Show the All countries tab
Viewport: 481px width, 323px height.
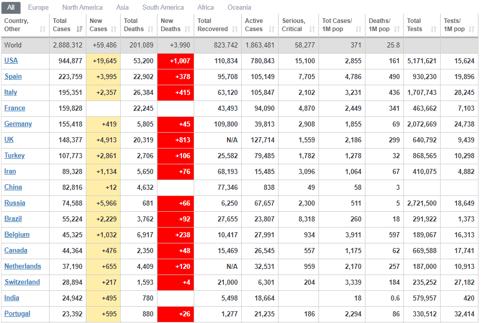(11, 8)
